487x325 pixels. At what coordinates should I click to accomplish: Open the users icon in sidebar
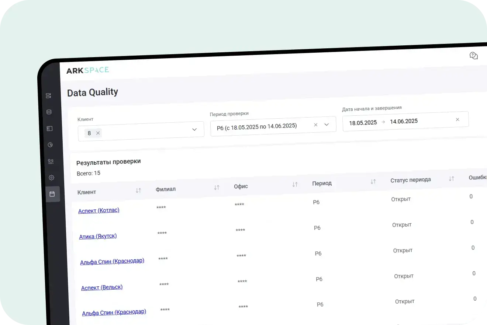tap(51, 161)
